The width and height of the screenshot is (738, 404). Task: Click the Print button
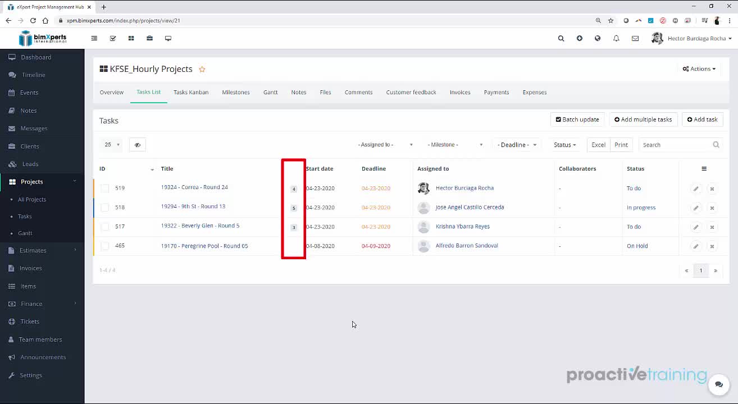click(621, 145)
